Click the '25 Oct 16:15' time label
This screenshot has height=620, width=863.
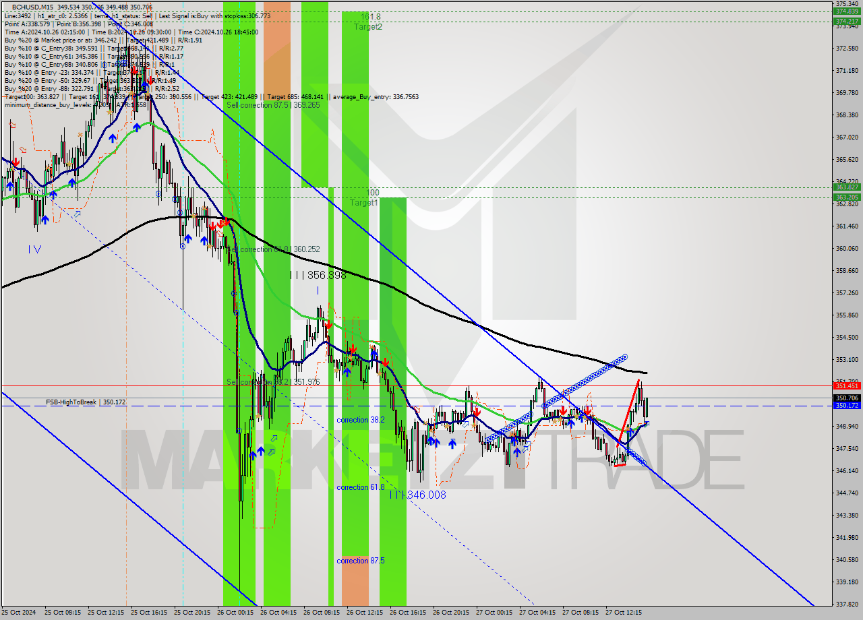[149, 613]
